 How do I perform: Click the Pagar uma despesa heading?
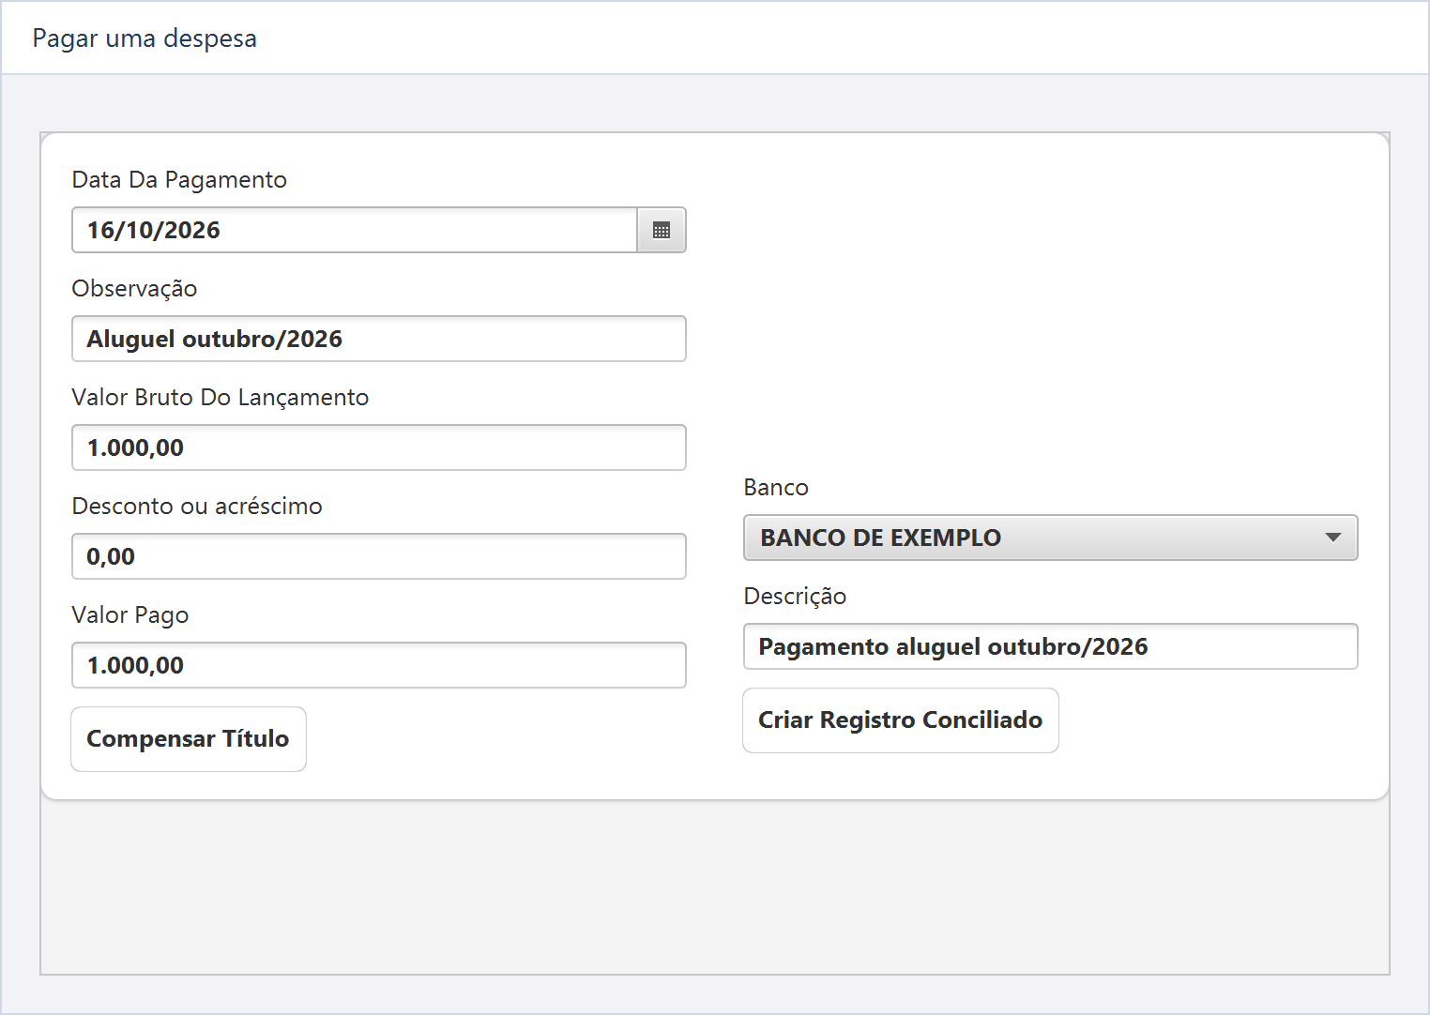pos(145,38)
